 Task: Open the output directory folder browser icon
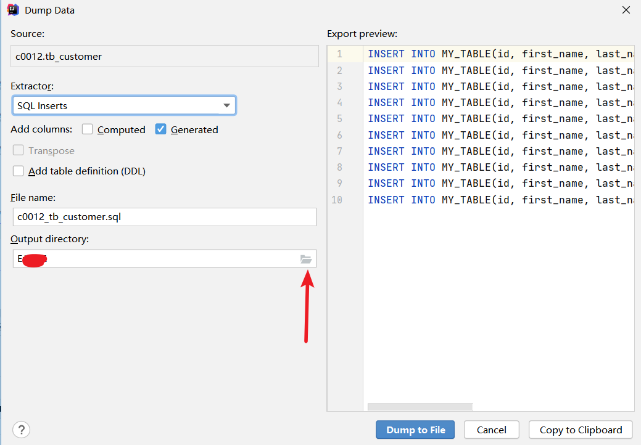click(x=306, y=259)
